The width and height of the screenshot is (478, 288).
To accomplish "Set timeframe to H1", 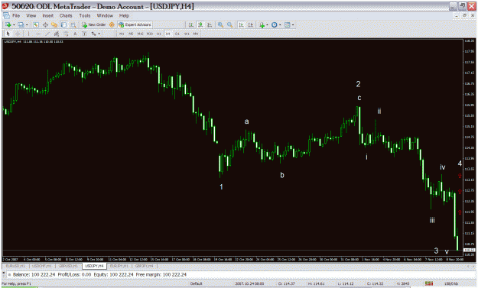I will point(158,34).
